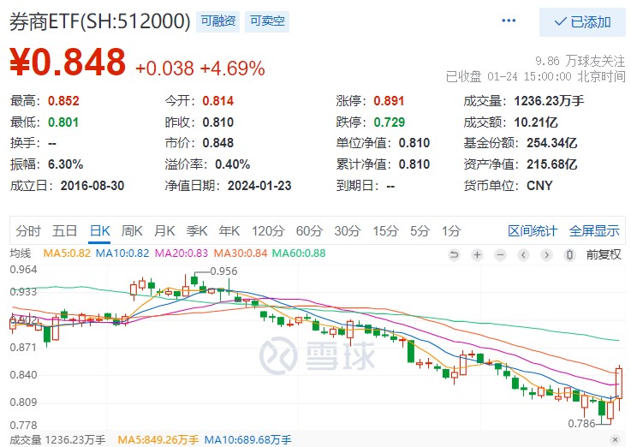Click the 可卖空 tag

[x=267, y=21]
